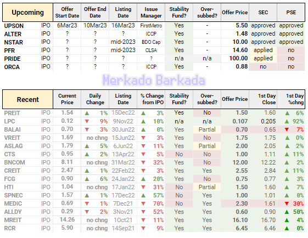Select the Recent table header
This screenshot has width=308, height=238.
pos(27,99)
